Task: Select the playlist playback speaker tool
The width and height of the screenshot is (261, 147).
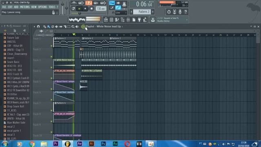Action: pyautogui.click(x=77, y=27)
